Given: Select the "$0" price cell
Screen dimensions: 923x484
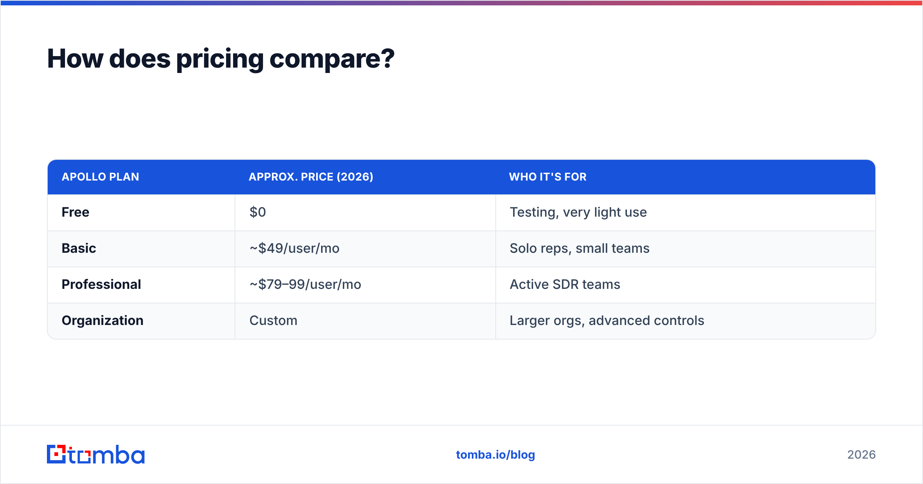Looking at the screenshot, I should click(x=365, y=212).
